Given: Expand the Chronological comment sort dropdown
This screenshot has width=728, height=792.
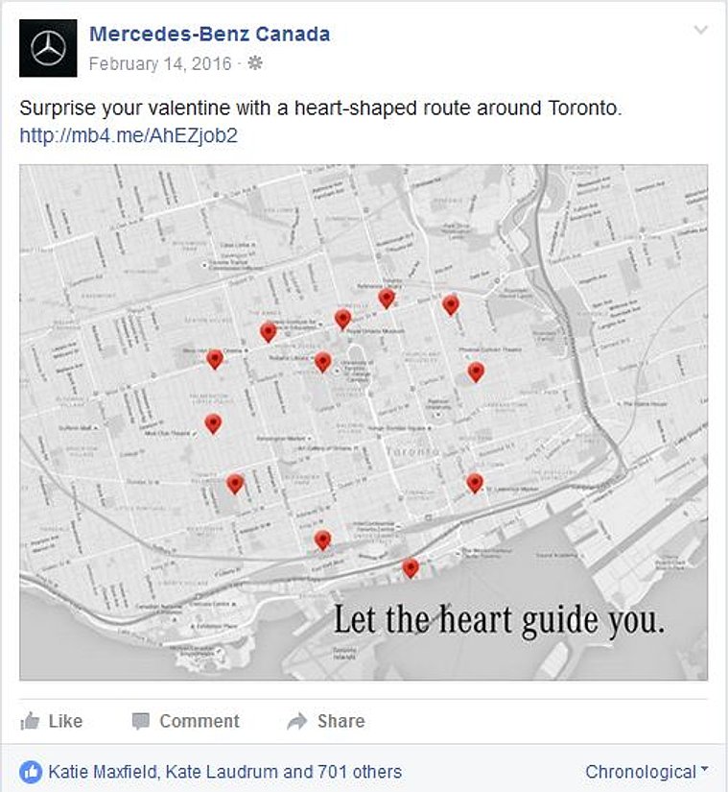Looking at the screenshot, I should click(x=646, y=772).
